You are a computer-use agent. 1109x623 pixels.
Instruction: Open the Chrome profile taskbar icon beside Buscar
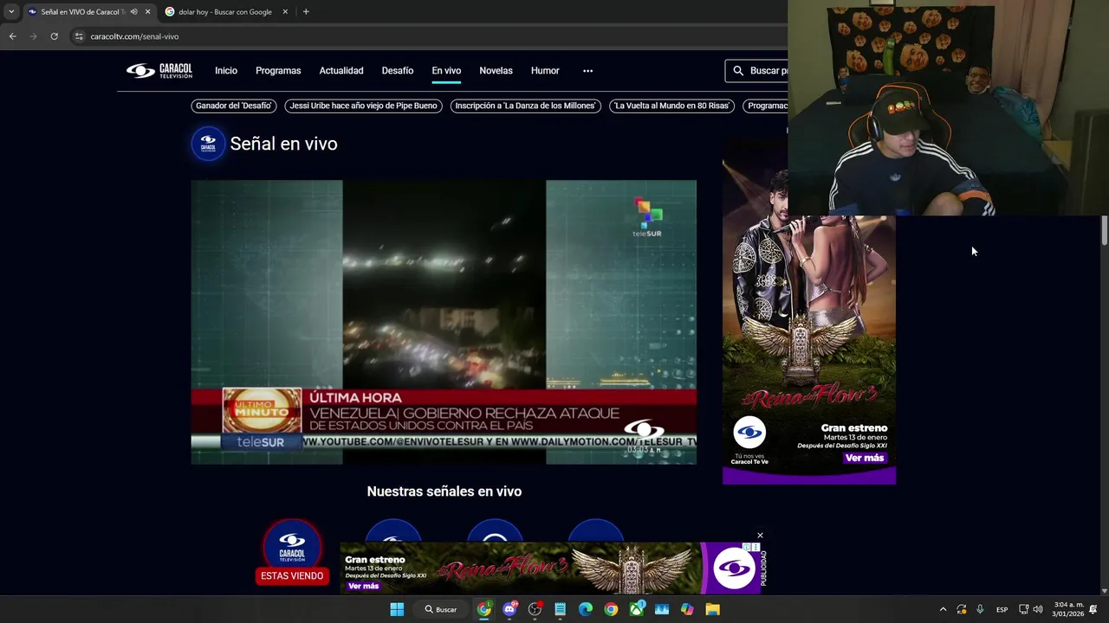(x=483, y=609)
